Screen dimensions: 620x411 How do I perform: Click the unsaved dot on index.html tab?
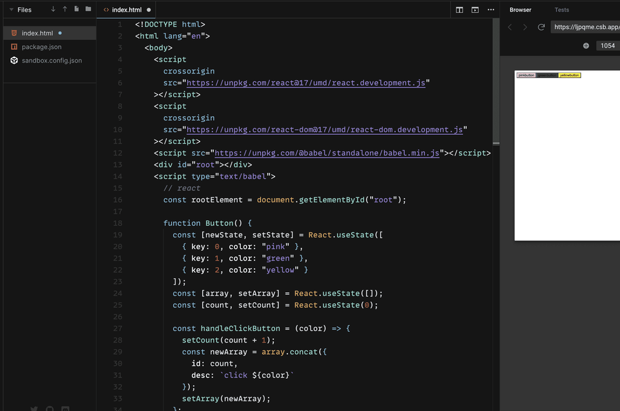pos(149,10)
